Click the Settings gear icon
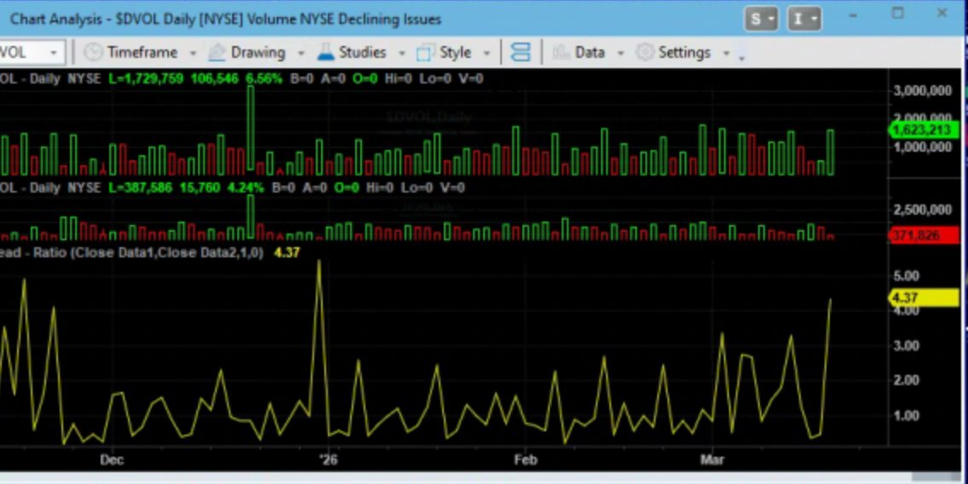This screenshot has height=484, width=968. (644, 53)
